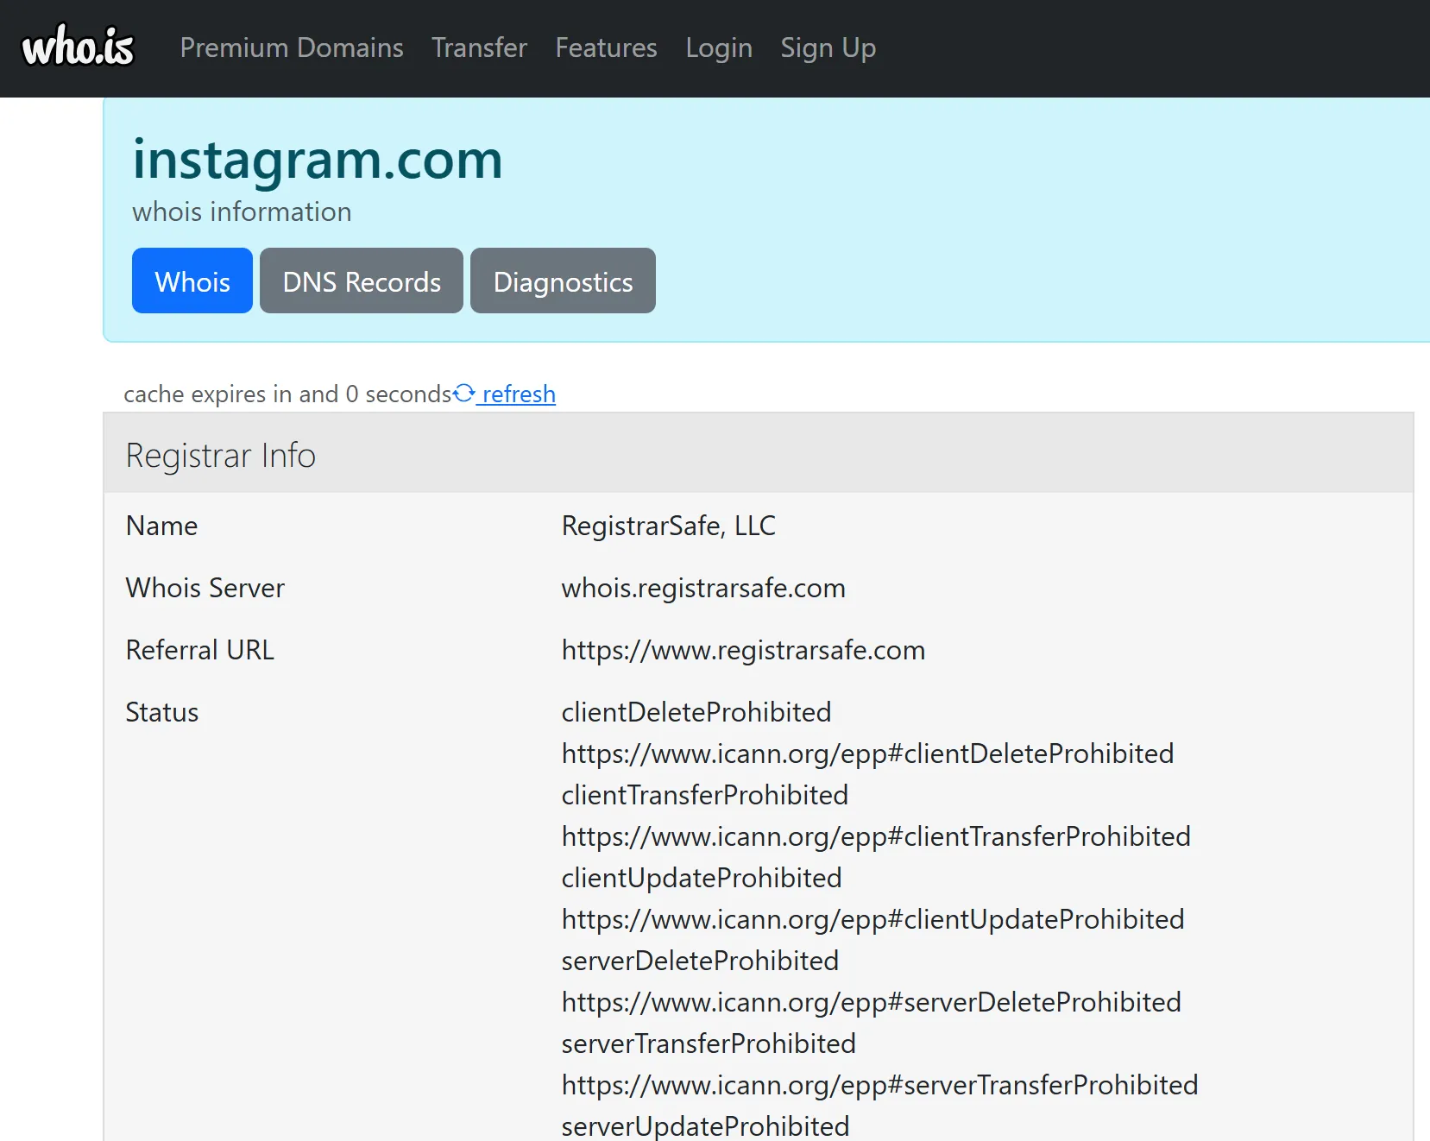Click the circular refresh arrow icon
Image resolution: width=1430 pixels, height=1141 pixels.
[464, 393]
